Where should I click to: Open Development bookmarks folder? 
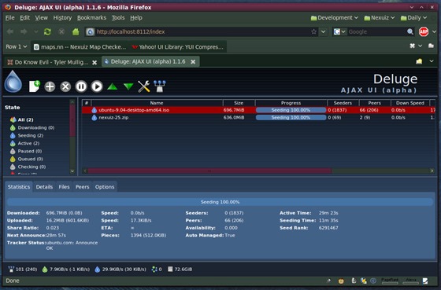pos(335,18)
